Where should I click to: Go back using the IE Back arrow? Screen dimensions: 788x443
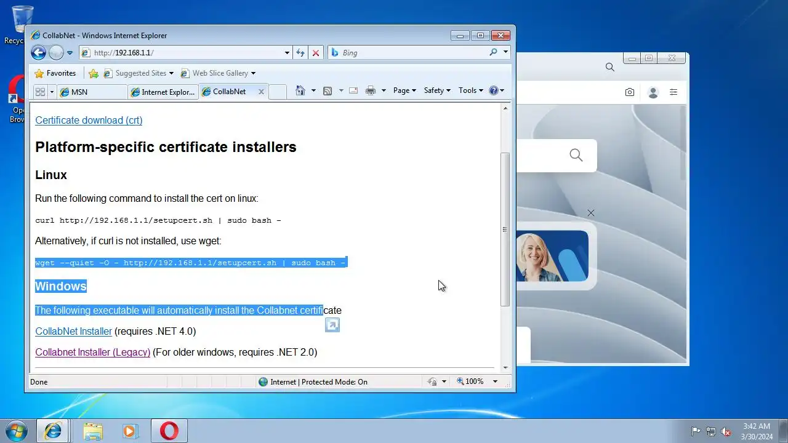click(x=38, y=53)
